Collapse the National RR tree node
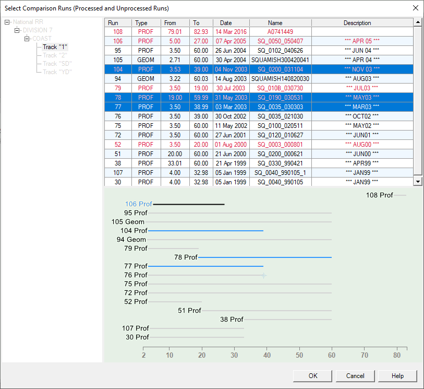Viewport: 424px width, 389px height. coord(7,22)
